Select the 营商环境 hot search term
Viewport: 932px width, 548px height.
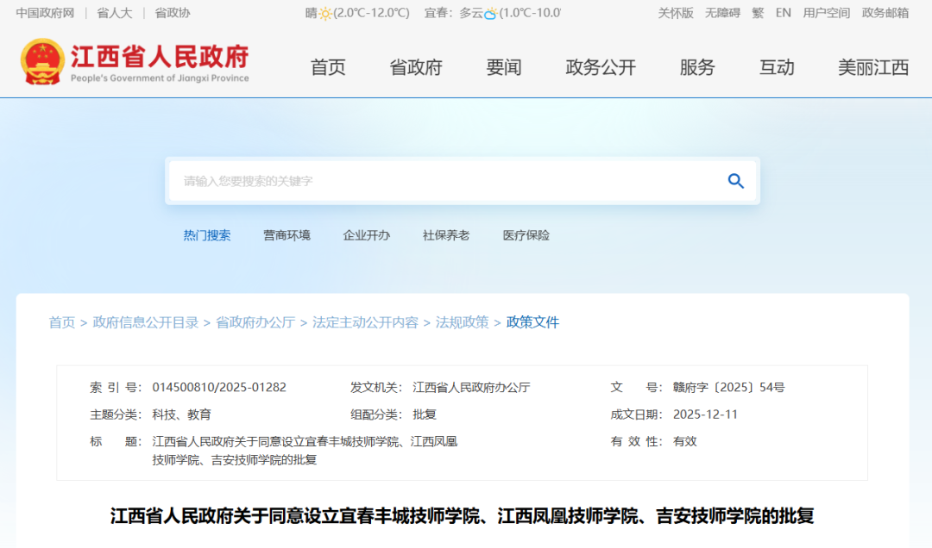(287, 235)
